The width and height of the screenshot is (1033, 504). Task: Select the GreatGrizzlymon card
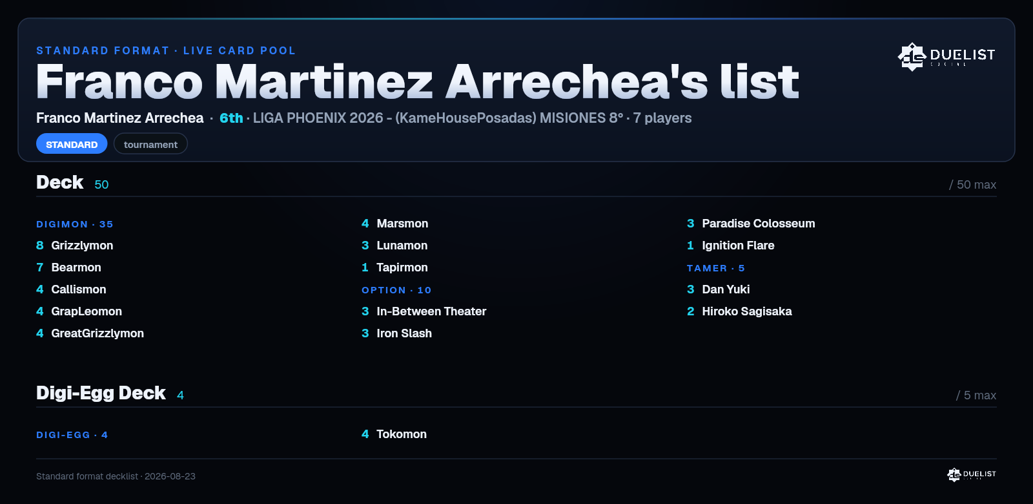pos(90,333)
